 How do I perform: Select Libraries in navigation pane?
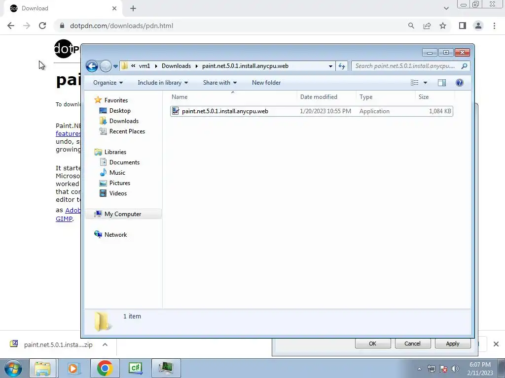coord(115,152)
